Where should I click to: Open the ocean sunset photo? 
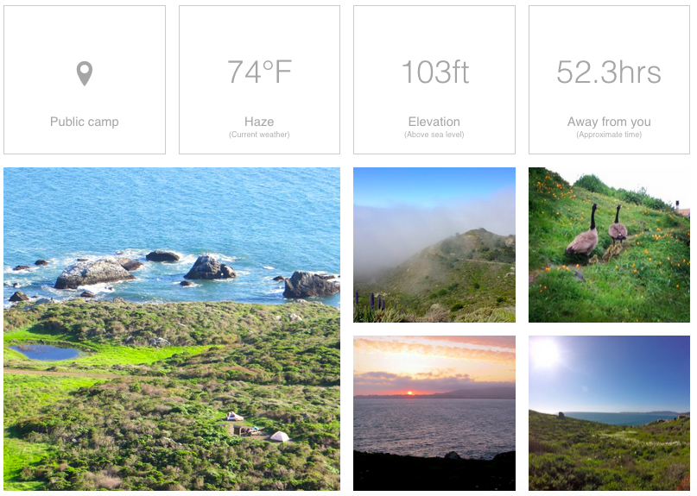434,413
